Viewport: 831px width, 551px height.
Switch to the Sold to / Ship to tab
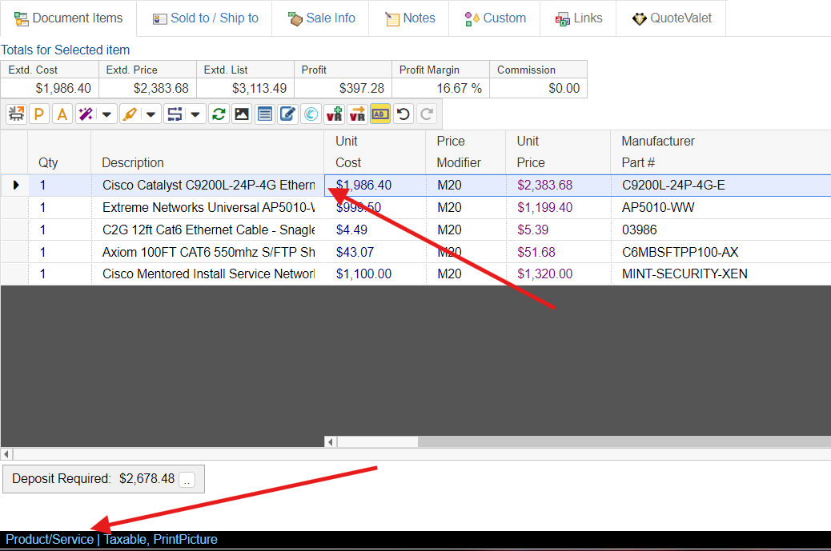pos(204,18)
